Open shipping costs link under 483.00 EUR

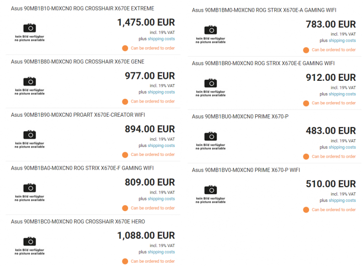(342, 147)
